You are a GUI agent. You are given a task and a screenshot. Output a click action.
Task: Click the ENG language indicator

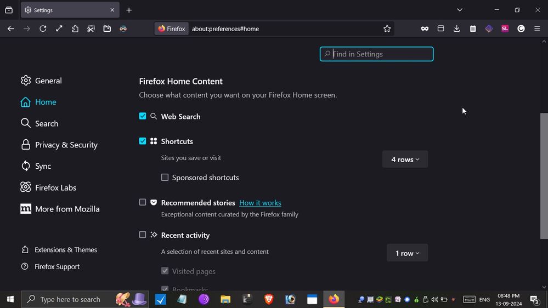click(x=484, y=300)
